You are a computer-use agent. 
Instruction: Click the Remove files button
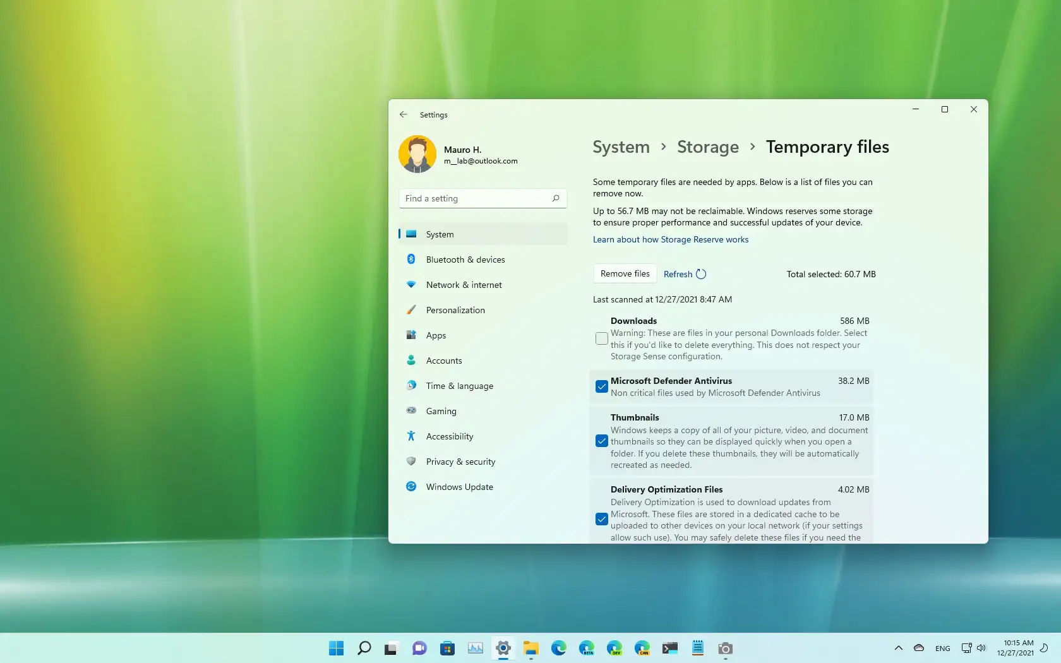click(x=624, y=273)
